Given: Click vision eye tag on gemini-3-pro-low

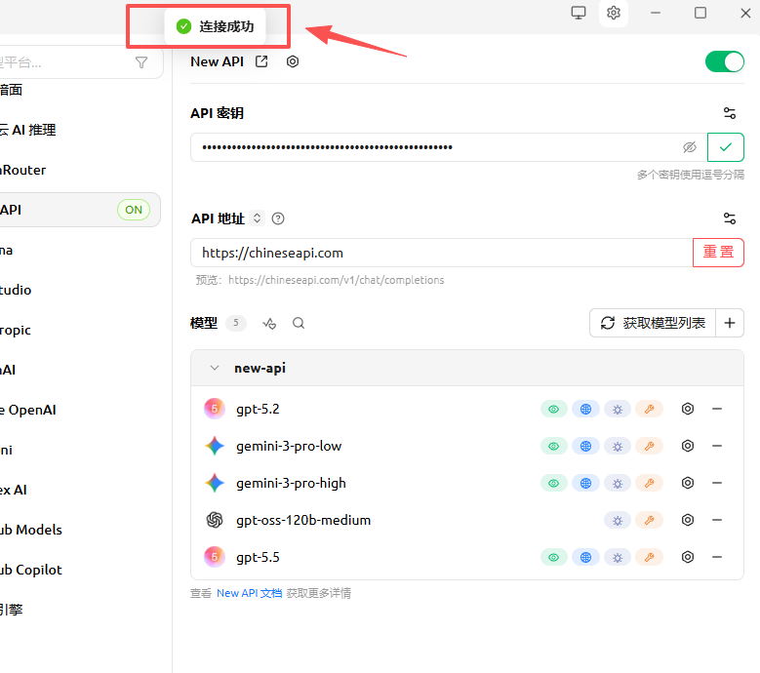Looking at the screenshot, I should click(x=553, y=447).
